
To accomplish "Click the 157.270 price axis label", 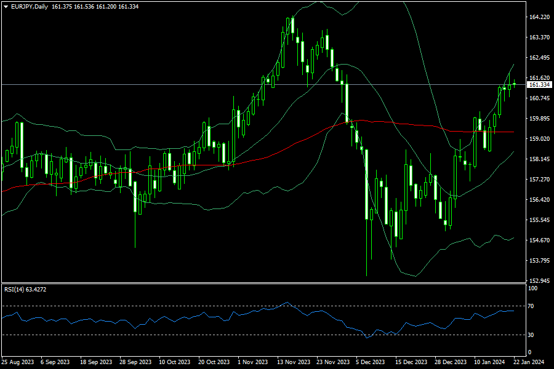I will (x=539, y=180).
